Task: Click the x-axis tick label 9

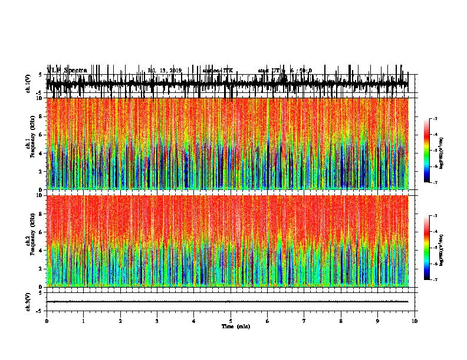Action: pyautogui.click(x=377, y=321)
